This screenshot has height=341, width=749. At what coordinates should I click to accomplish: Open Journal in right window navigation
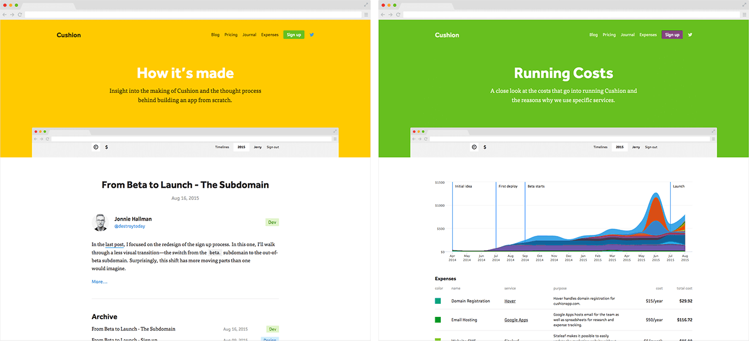pyautogui.click(x=627, y=34)
